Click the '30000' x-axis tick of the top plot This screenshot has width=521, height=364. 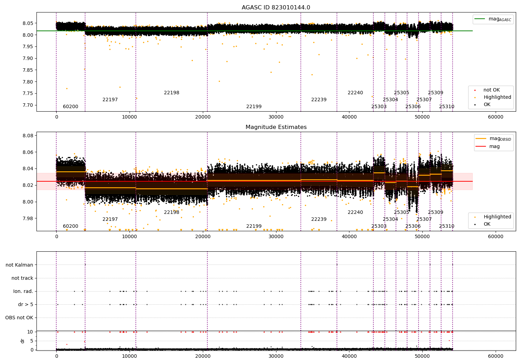276,117
